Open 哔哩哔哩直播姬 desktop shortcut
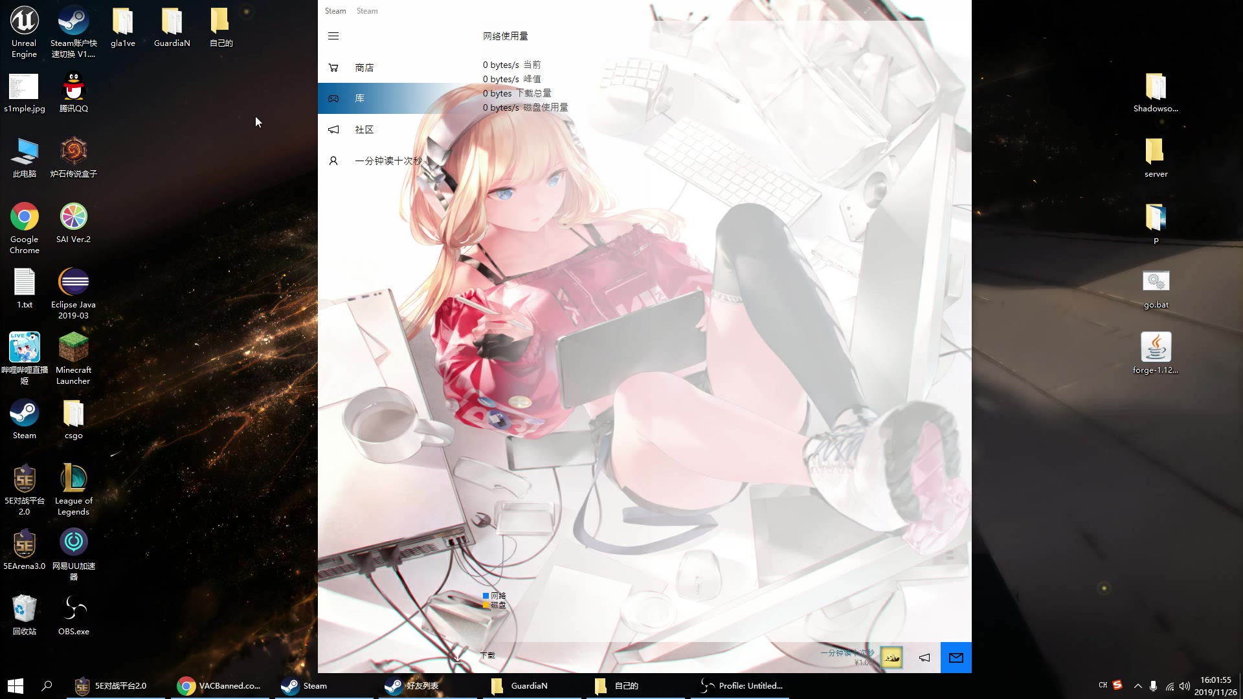Viewport: 1243px width, 699px height. coord(25,359)
